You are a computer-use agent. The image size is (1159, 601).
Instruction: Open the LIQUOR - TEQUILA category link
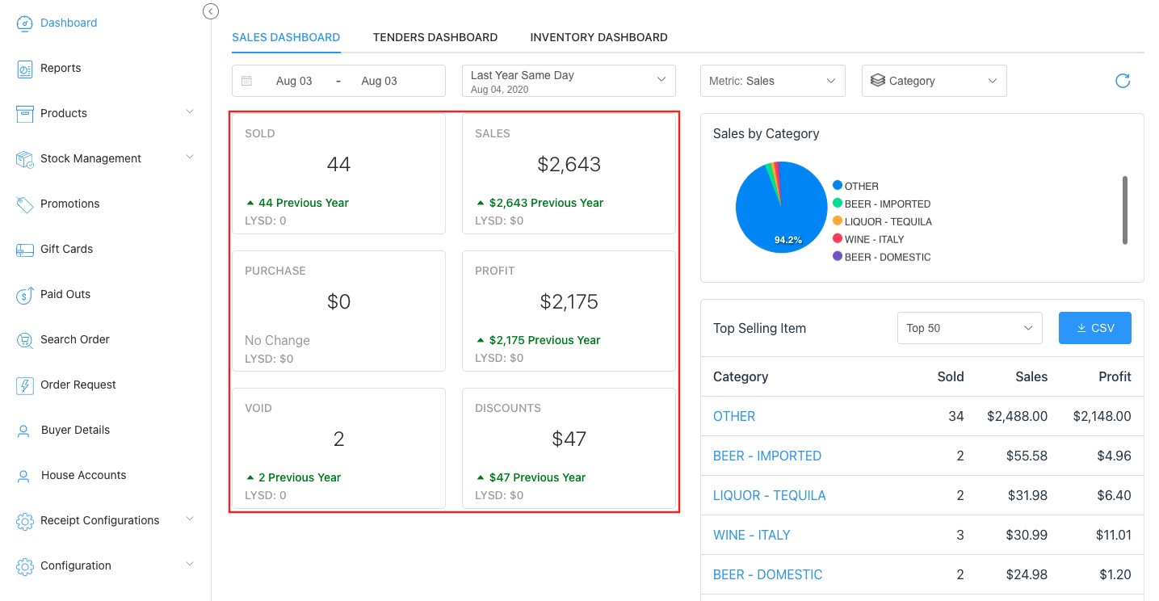[x=769, y=495]
